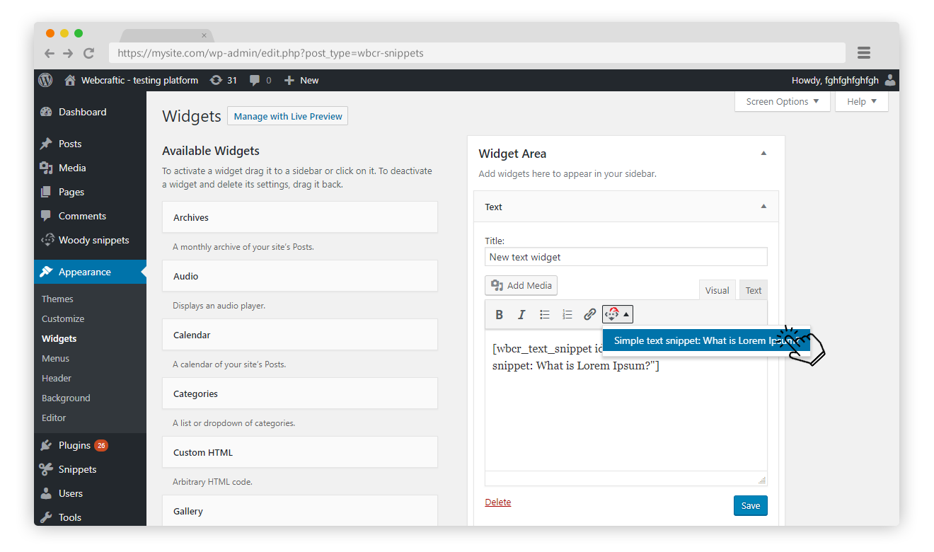Expand the Gallery widget

(300, 511)
